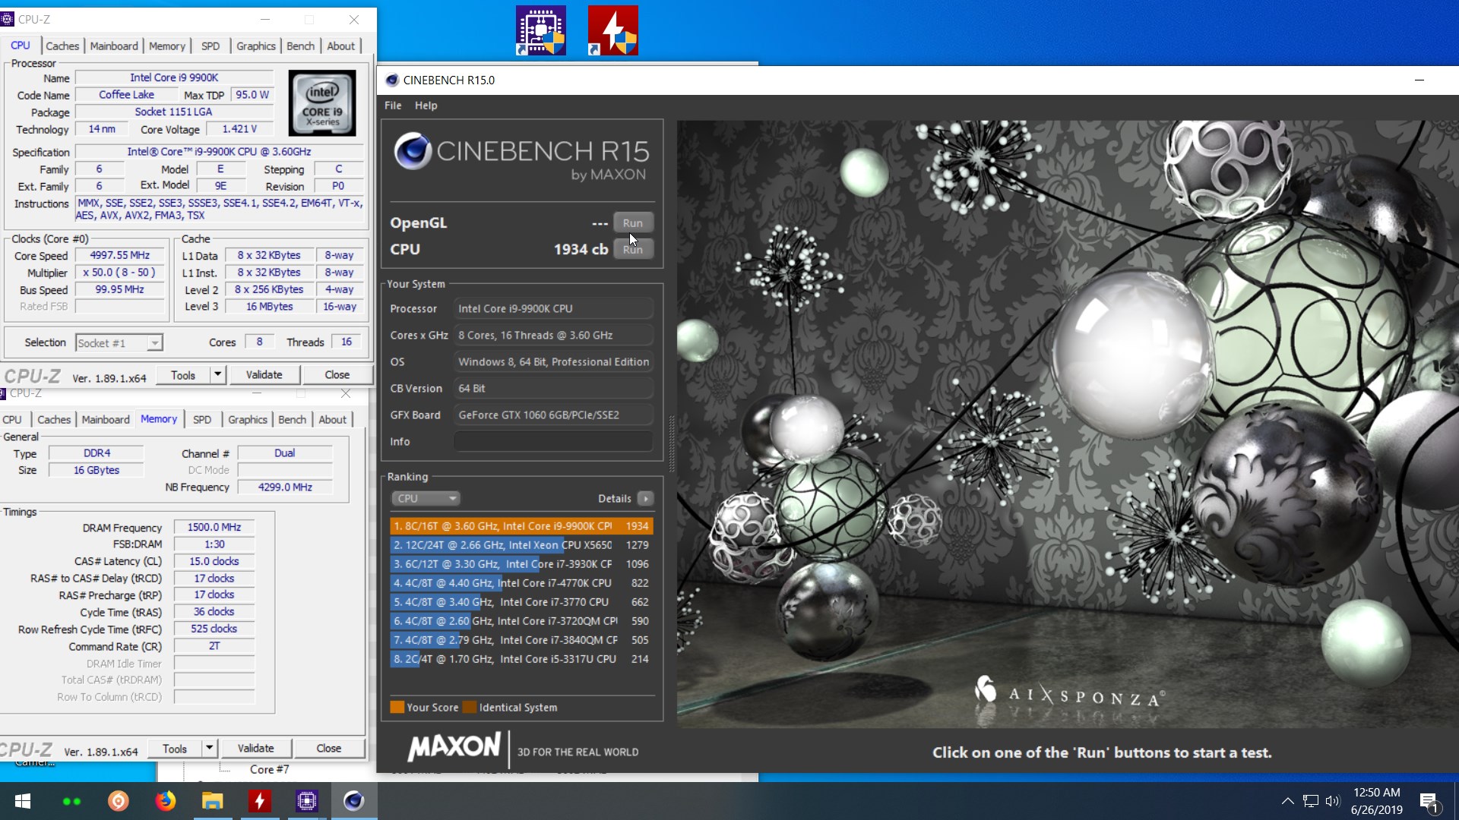
Task: Show hidden system tray icons
Action: point(1287,801)
